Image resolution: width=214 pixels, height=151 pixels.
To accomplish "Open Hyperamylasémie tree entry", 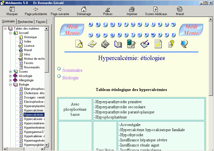I will 34,106.
